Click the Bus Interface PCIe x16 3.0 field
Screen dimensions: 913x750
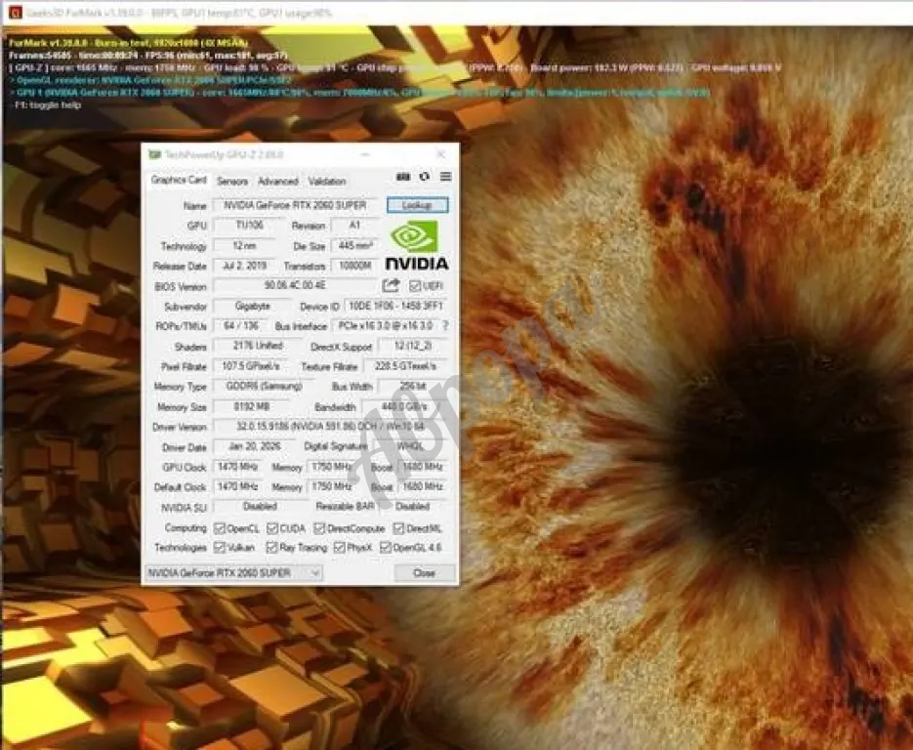tap(386, 325)
